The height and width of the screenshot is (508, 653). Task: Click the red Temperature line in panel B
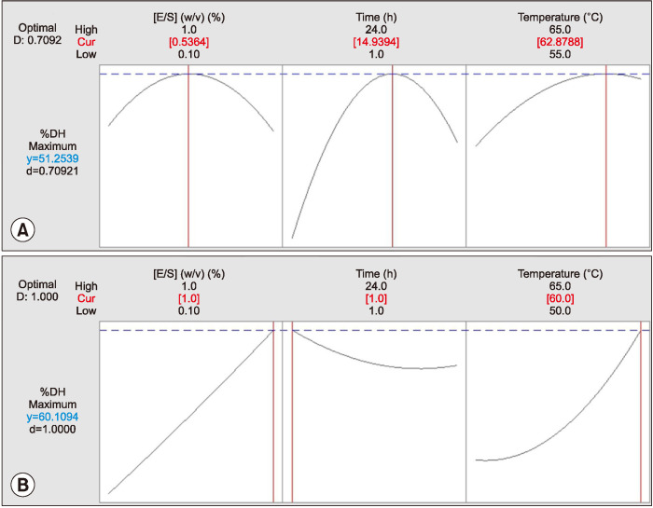coord(642,410)
